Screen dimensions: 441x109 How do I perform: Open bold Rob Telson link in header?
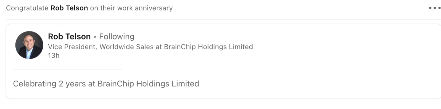(x=69, y=8)
